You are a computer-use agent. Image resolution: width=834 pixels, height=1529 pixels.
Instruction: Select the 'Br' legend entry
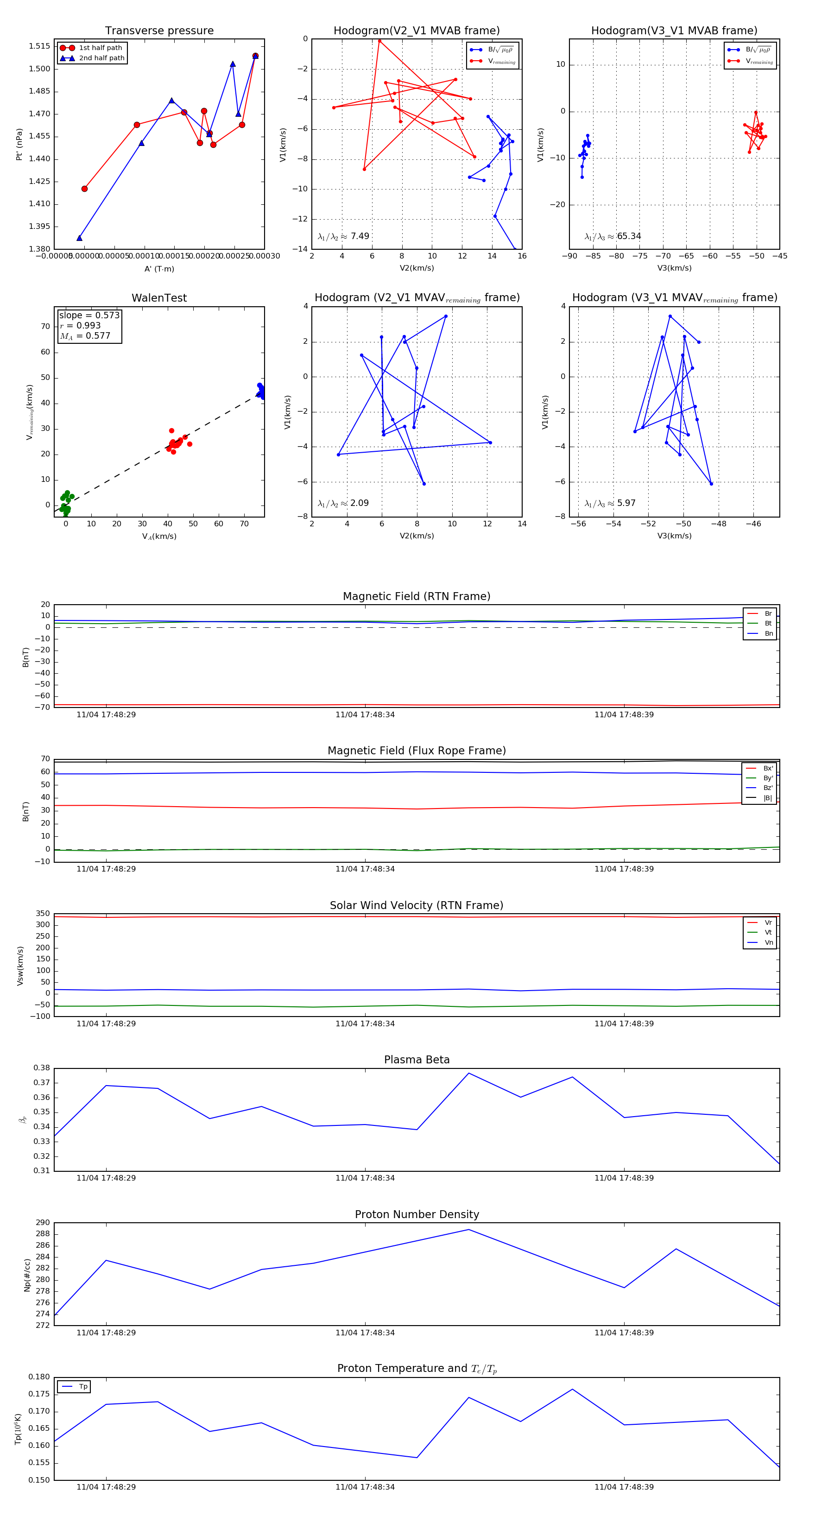click(760, 614)
